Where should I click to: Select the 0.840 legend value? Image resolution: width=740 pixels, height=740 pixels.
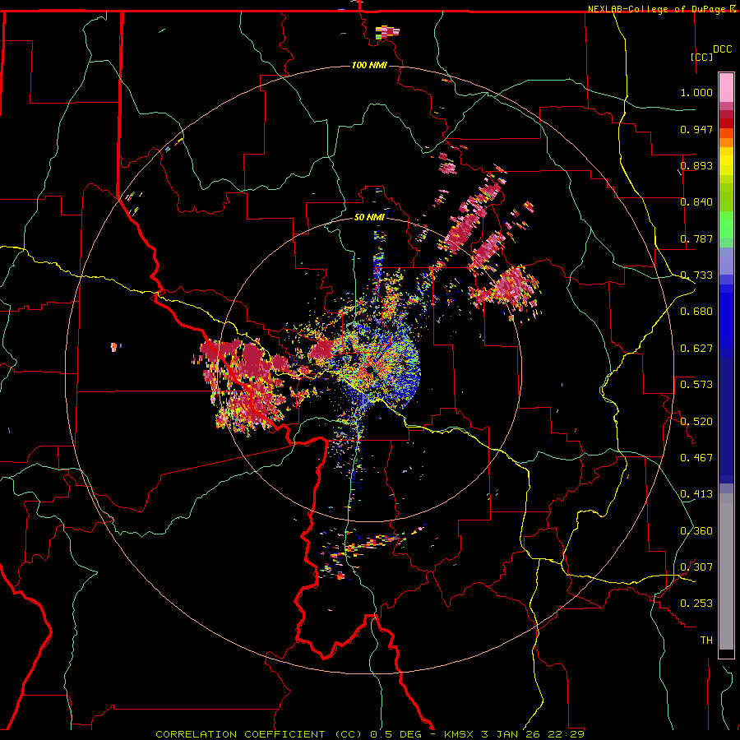click(696, 202)
